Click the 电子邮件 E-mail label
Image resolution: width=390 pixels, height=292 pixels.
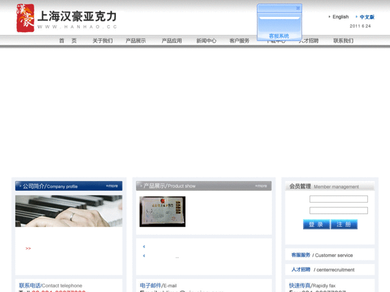click(x=158, y=286)
